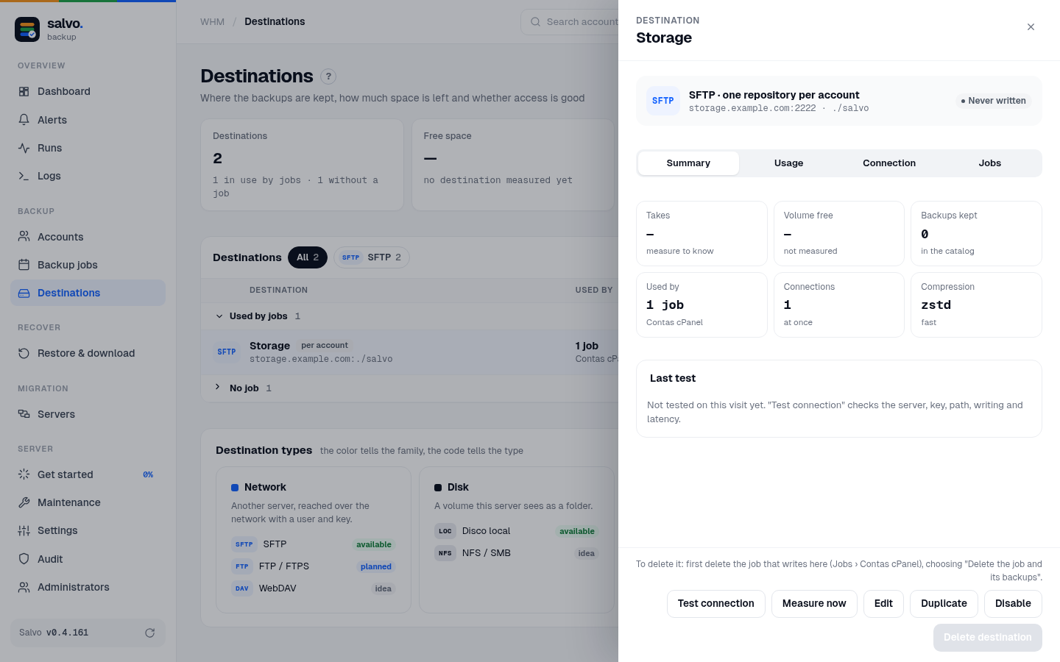Image resolution: width=1060 pixels, height=662 pixels.
Task: Click the Alerts bell icon
Action: point(24,120)
